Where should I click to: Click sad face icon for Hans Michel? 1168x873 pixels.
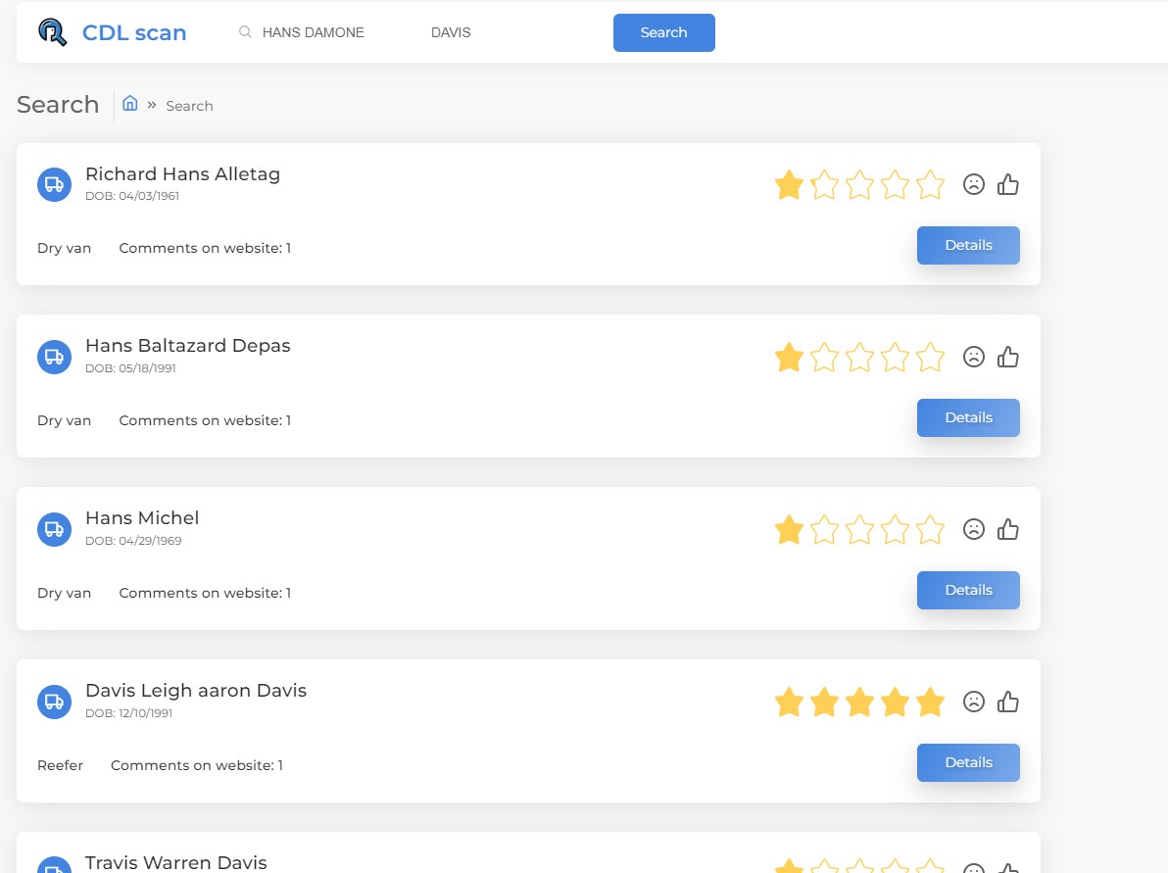coord(973,529)
